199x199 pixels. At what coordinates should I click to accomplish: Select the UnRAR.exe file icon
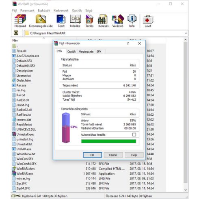(x=14, y=149)
